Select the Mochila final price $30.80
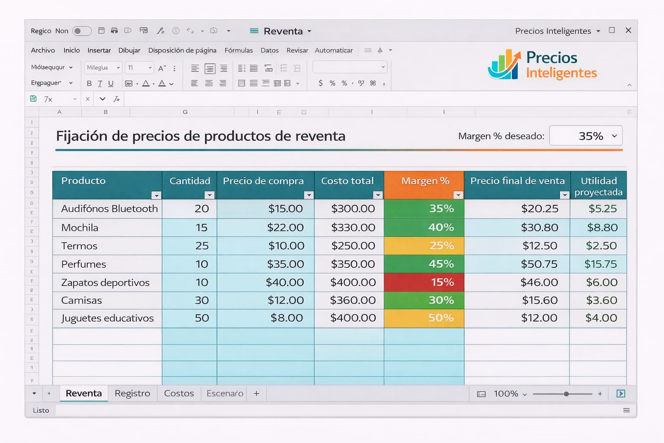Screen dimensions: 664x443 point(517,228)
